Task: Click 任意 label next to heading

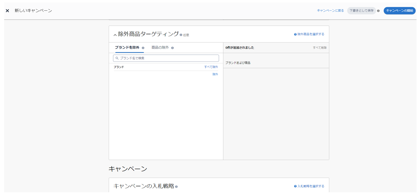Action: 186,35
